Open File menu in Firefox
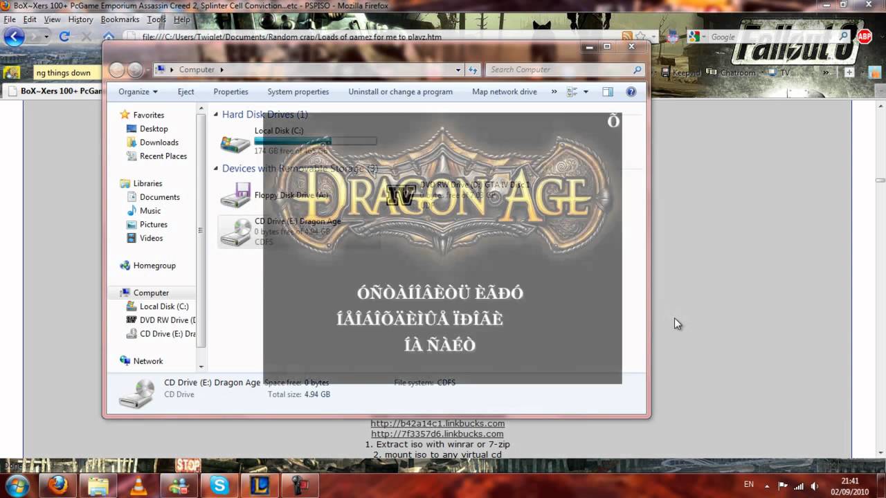Screen dimensions: 886x498 pyautogui.click(x=10, y=19)
